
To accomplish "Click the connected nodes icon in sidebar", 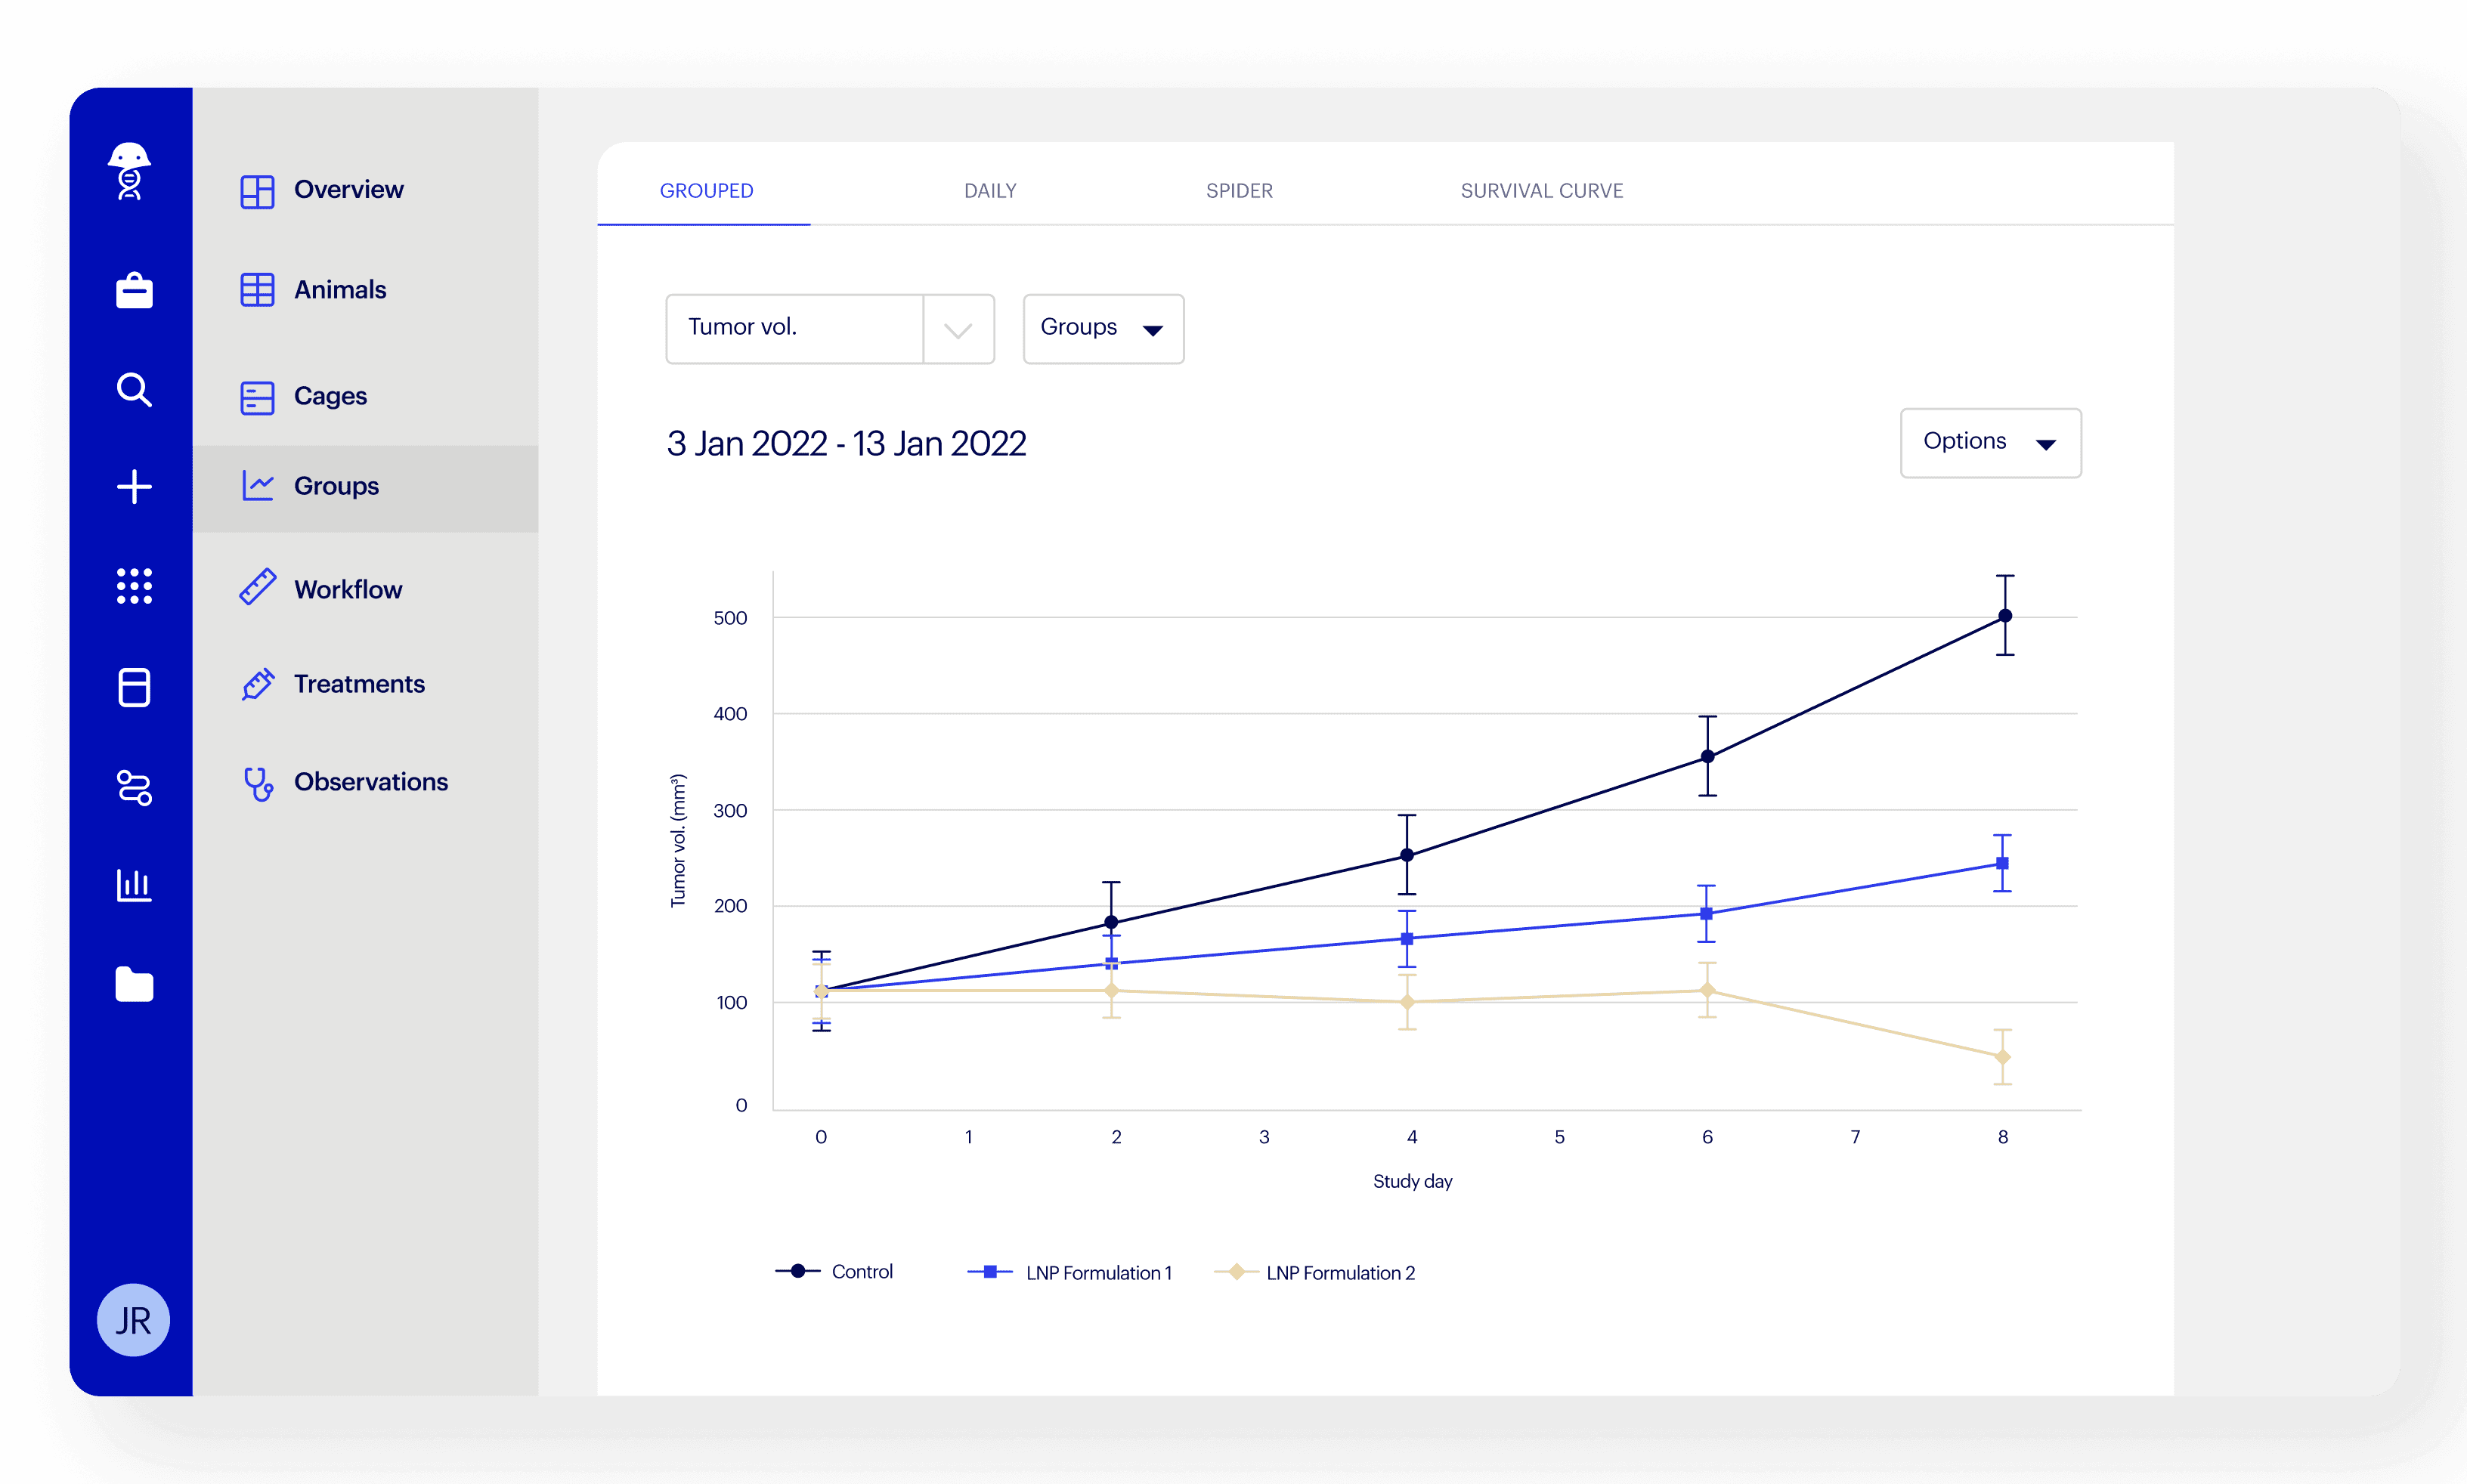I will tap(134, 787).
